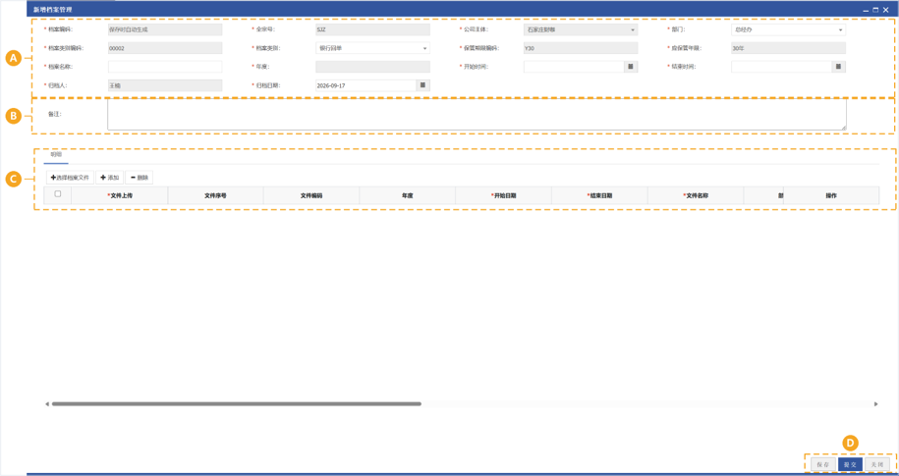Click the 保管期限编码 field showing Y30
899x476 pixels.
tap(581, 48)
